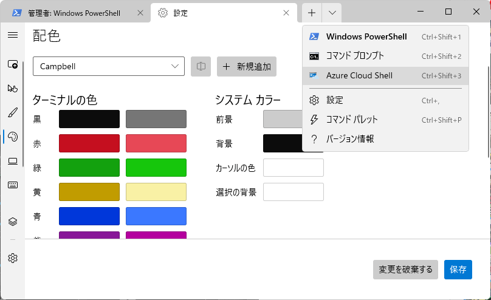The height and width of the screenshot is (300, 491).
Task: Click 変更を破棄する button
Action: coord(405,270)
